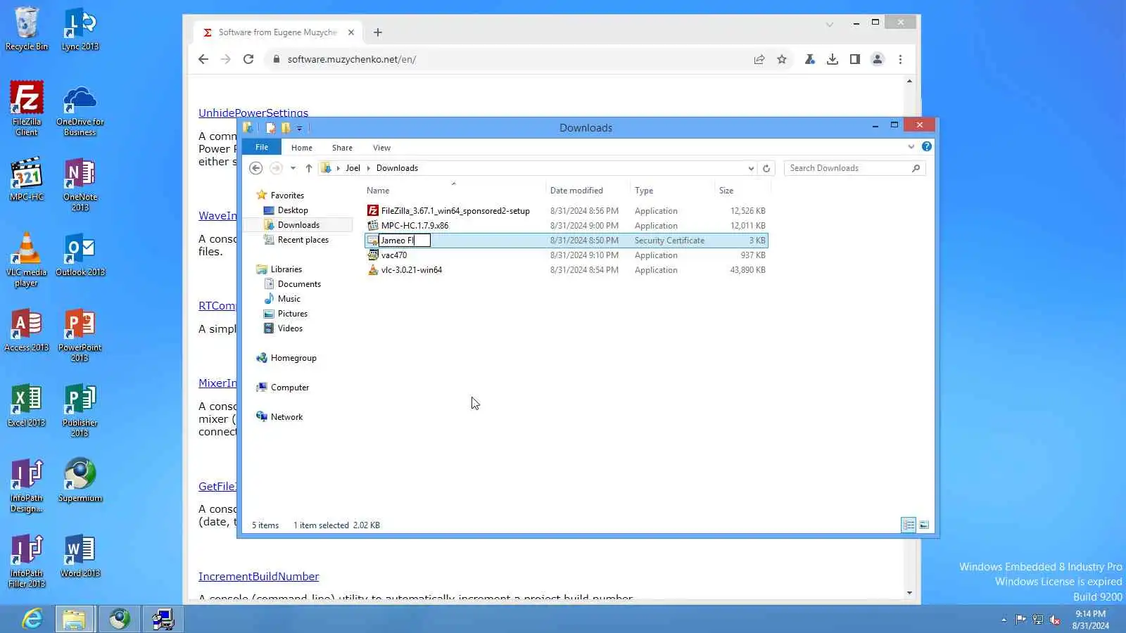Viewport: 1126px width, 633px height.
Task: Select the PowerPoint 2013 desktop icon
Action: pos(80,335)
